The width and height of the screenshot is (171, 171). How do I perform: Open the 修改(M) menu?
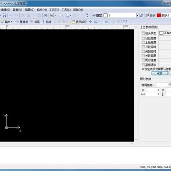(42, 10)
